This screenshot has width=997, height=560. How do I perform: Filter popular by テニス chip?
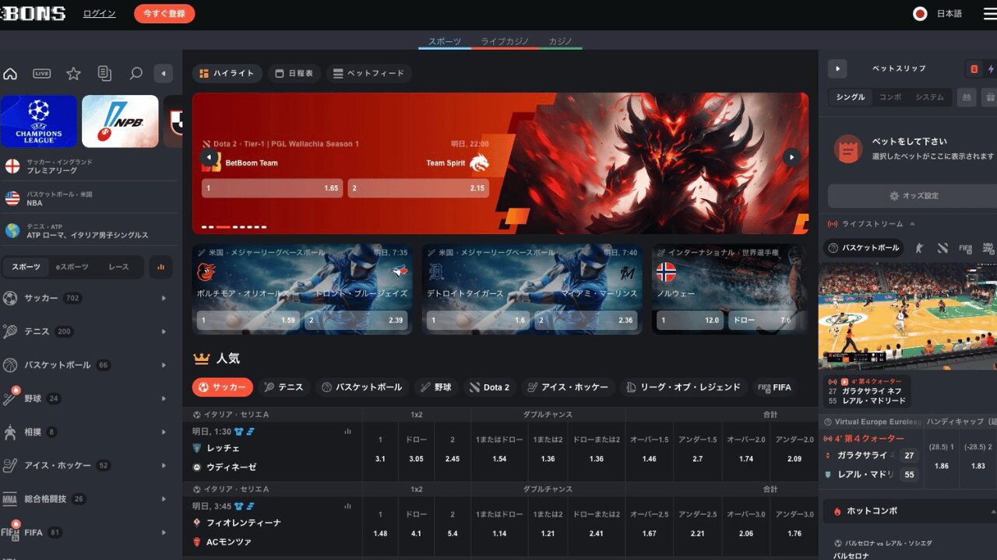284,387
